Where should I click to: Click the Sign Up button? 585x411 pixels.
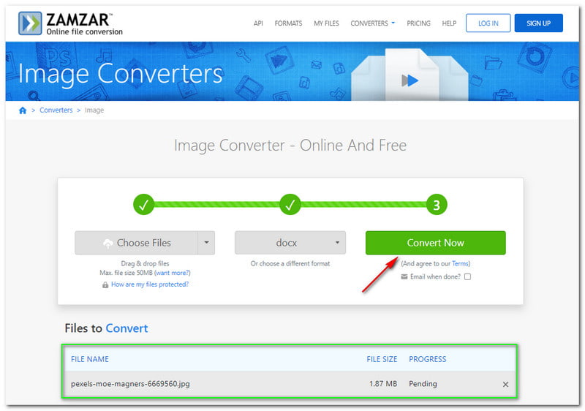pos(538,23)
